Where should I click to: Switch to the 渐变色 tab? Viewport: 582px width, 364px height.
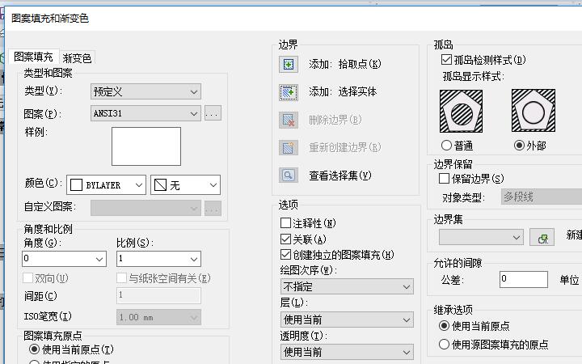point(77,58)
